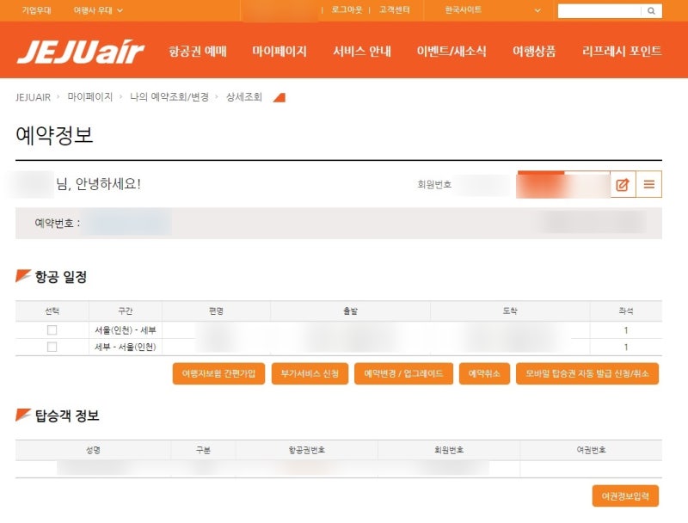Click the 세부 - 서울(인천) route cell
Image resolution: width=688 pixels, height=523 pixels.
(x=126, y=347)
